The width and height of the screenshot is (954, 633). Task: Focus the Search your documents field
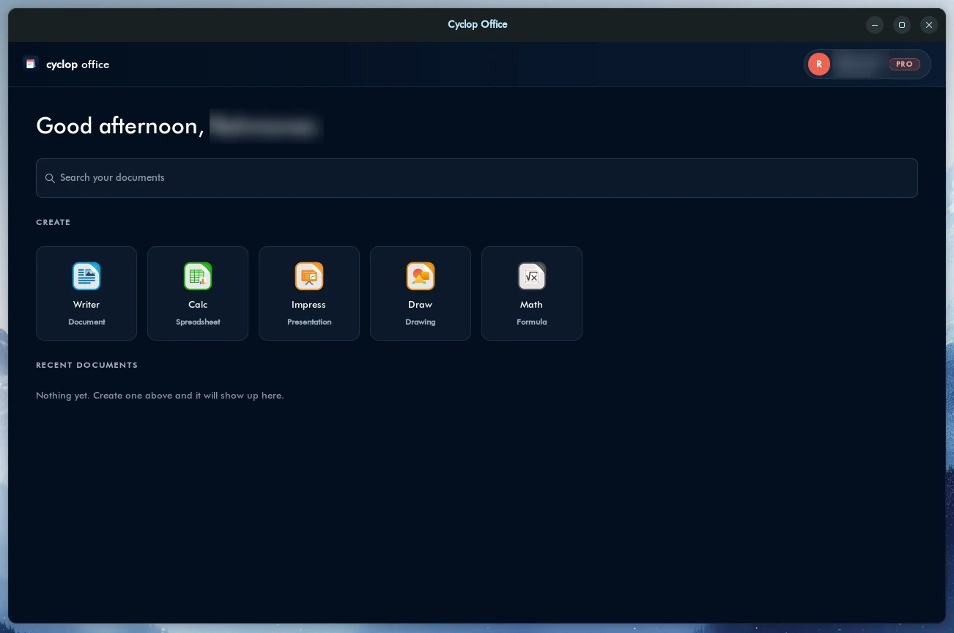pos(477,178)
